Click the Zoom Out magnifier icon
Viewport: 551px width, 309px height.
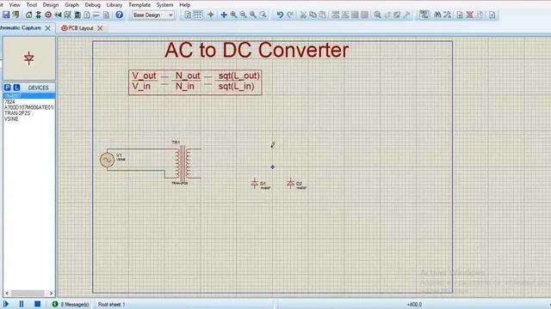click(243, 15)
